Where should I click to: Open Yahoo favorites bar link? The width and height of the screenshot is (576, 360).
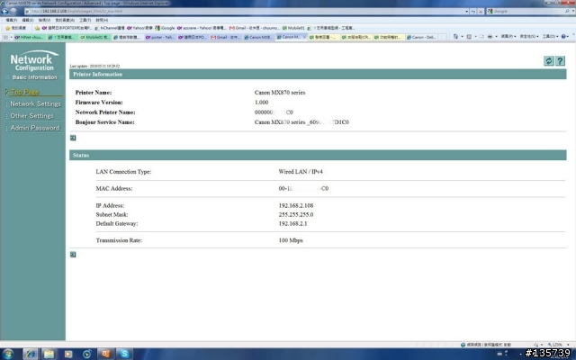pyautogui.click(x=139, y=28)
